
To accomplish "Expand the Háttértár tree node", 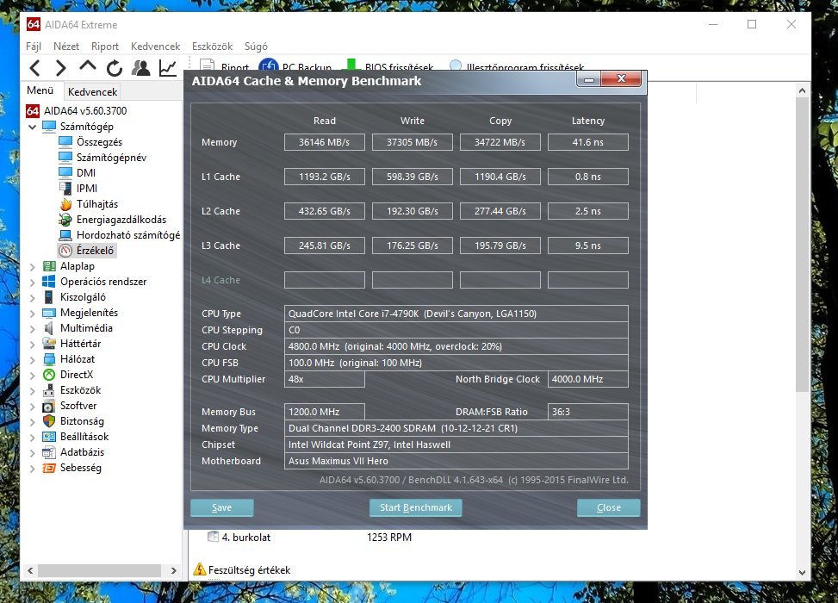I will coord(32,344).
